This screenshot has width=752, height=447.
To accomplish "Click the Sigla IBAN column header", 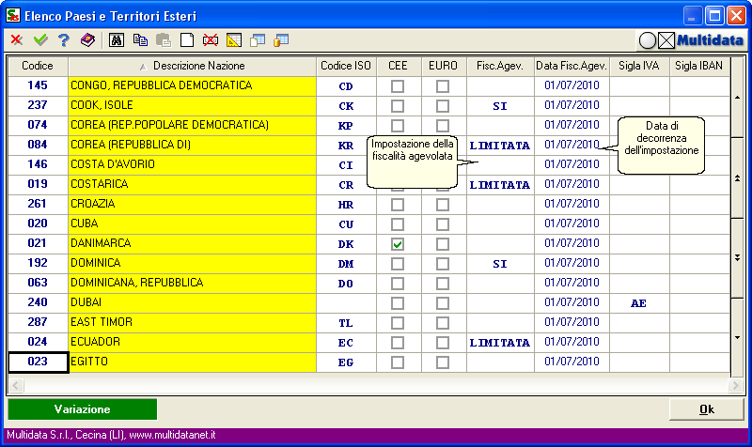I will click(699, 66).
